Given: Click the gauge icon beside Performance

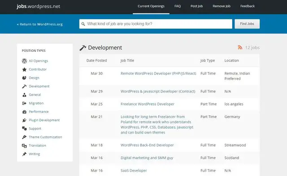Looking at the screenshot, I should [x=24, y=112].
